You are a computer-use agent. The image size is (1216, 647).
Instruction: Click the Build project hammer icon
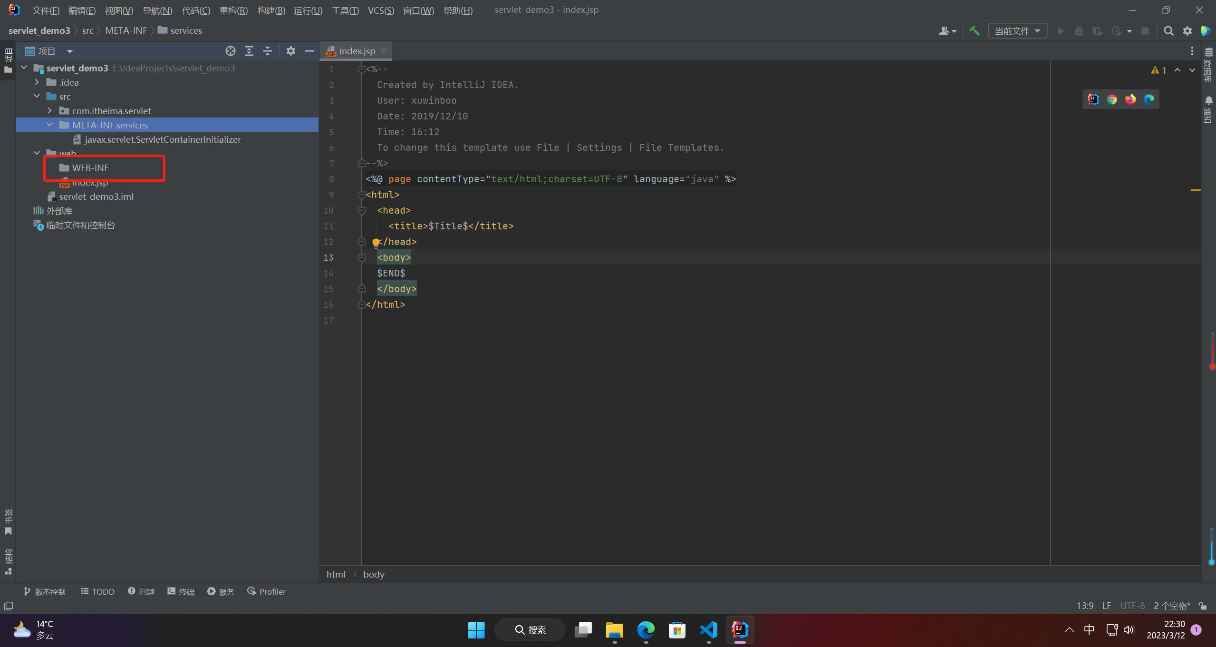pyautogui.click(x=975, y=31)
